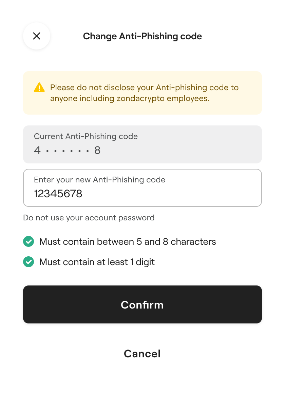This screenshot has height=396, width=285.
Task: Click Cancel to dismiss the dialog
Action: (x=142, y=354)
